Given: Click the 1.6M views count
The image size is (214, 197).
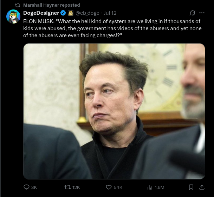Looking at the screenshot, I should tap(160, 188).
